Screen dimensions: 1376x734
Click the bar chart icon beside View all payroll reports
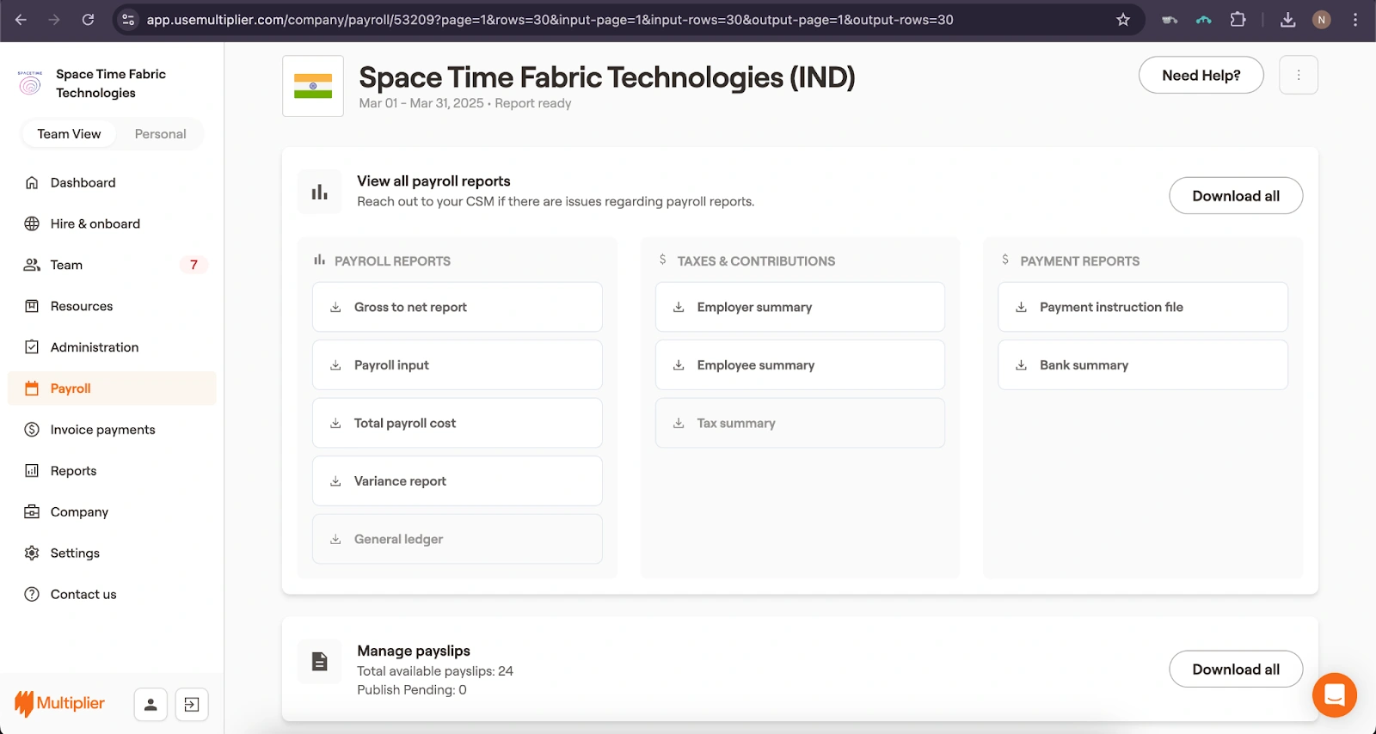click(x=320, y=192)
